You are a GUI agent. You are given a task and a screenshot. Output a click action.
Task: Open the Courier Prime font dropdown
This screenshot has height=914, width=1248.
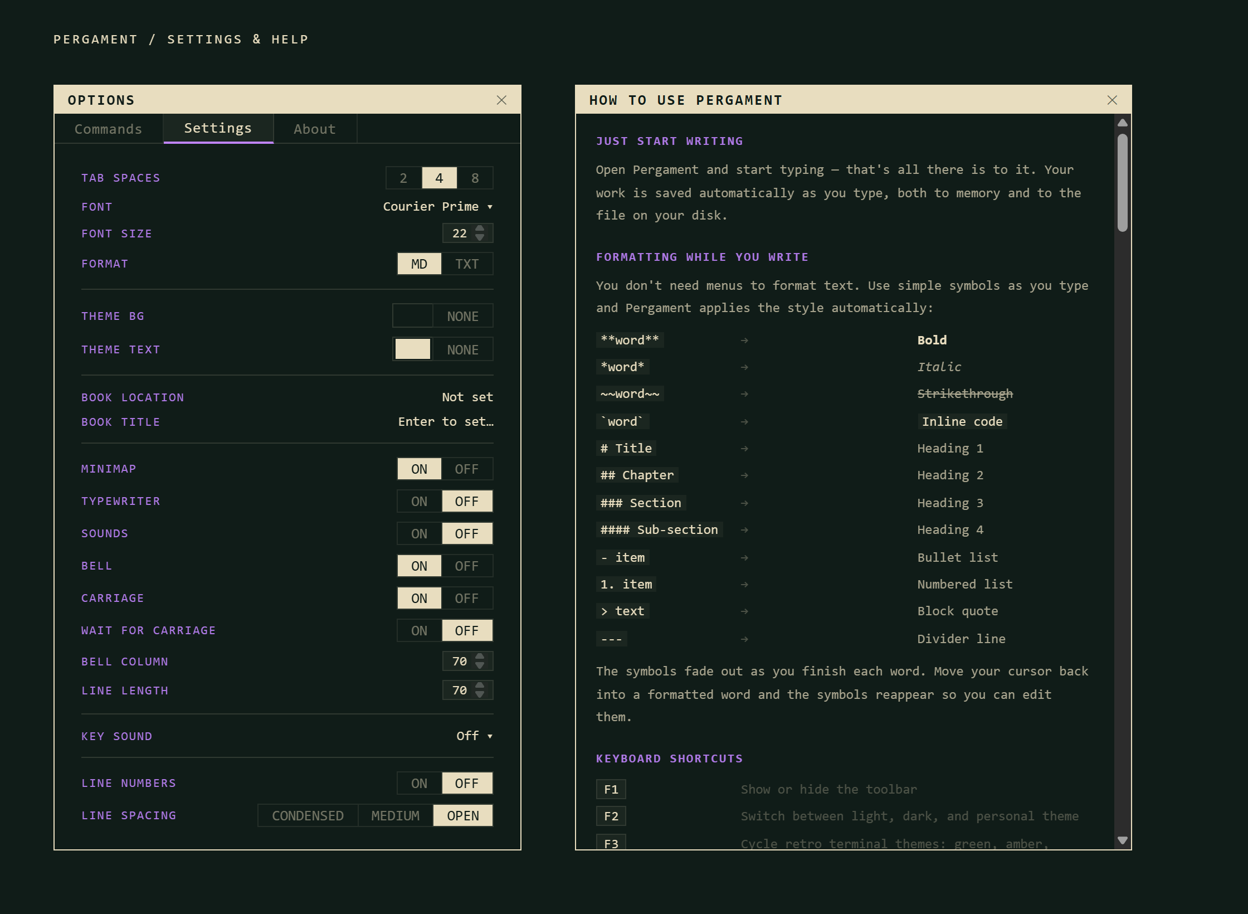point(438,206)
